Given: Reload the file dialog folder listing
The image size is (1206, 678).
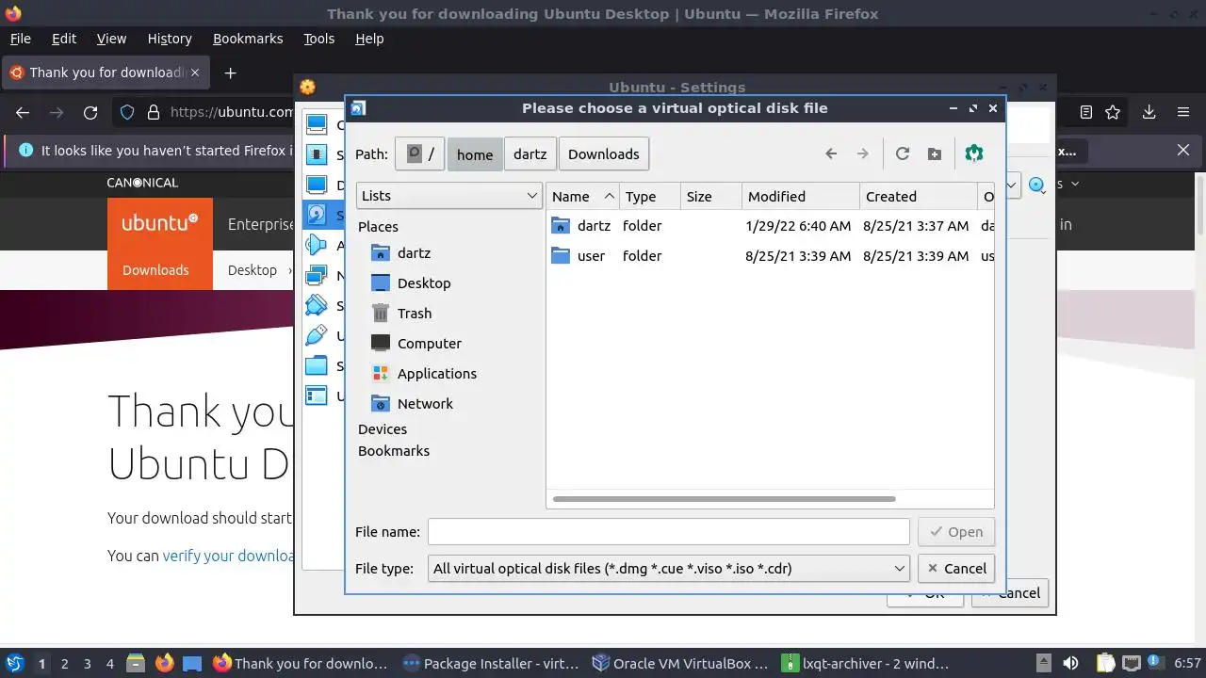Looking at the screenshot, I should [902, 153].
